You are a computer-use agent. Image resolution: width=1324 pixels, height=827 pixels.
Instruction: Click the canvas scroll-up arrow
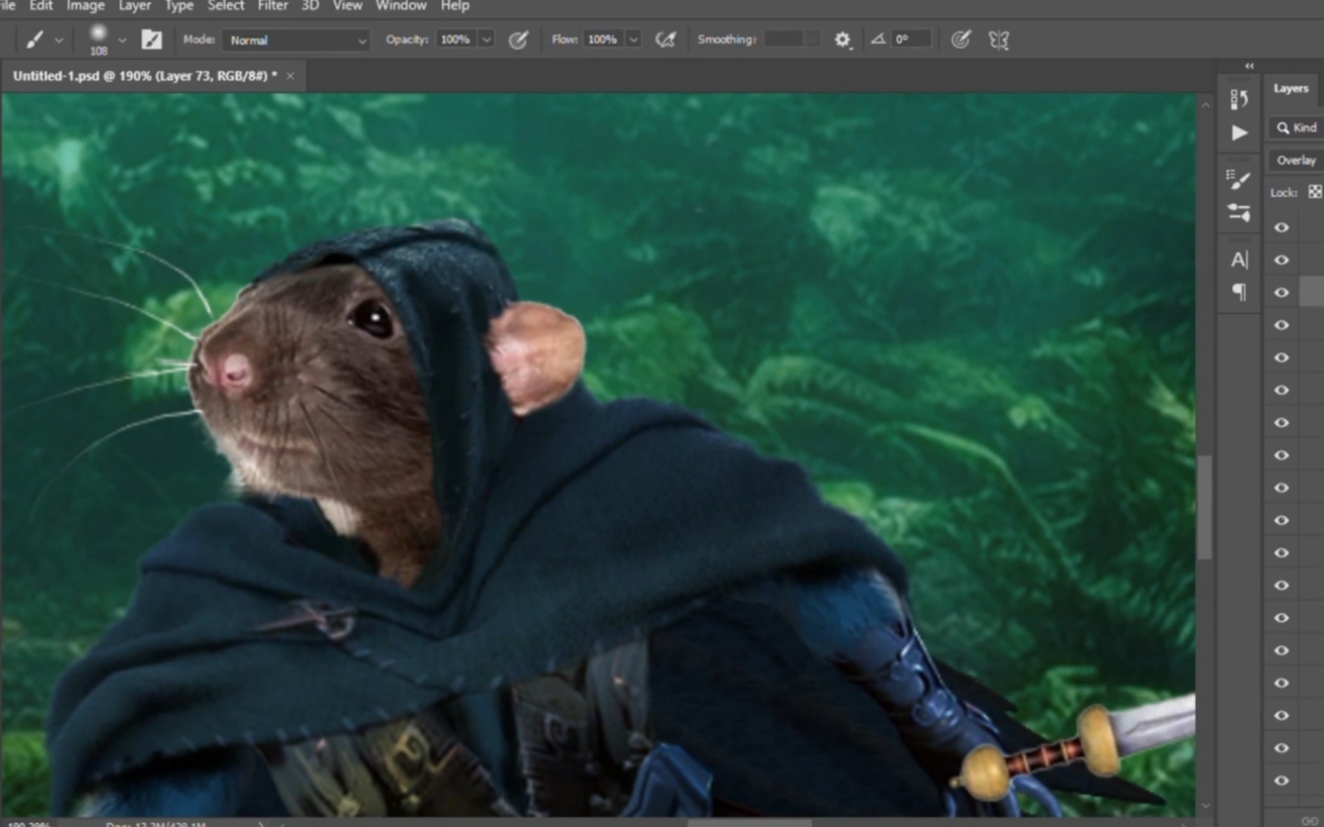[1205, 105]
